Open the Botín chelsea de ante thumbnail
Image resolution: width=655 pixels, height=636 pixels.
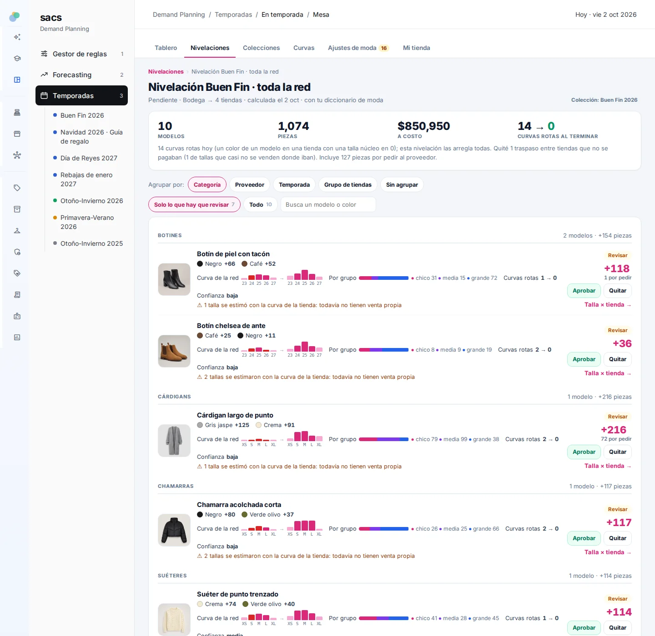174,351
